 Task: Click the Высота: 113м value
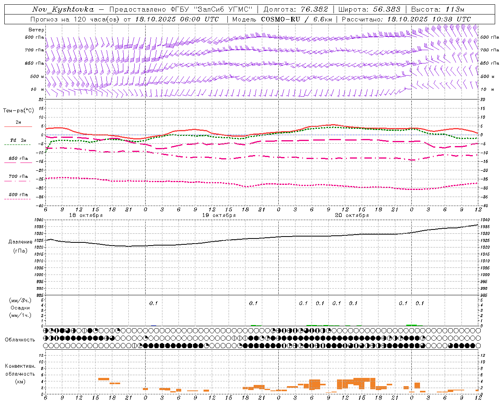(438, 9)
